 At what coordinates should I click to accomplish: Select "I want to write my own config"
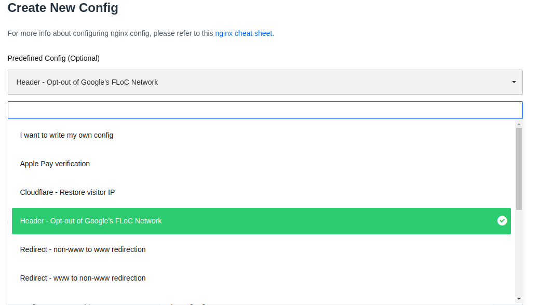[x=66, y=135]
